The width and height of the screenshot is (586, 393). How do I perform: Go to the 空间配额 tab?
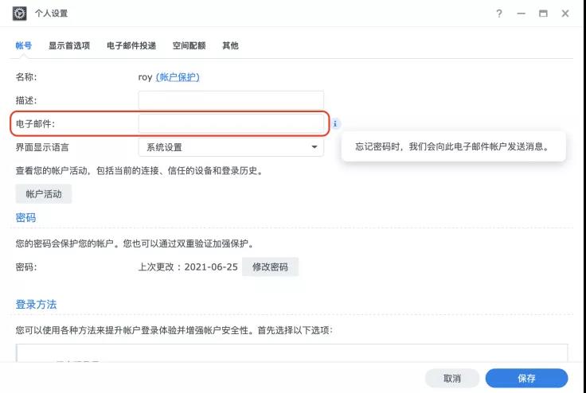189,45
